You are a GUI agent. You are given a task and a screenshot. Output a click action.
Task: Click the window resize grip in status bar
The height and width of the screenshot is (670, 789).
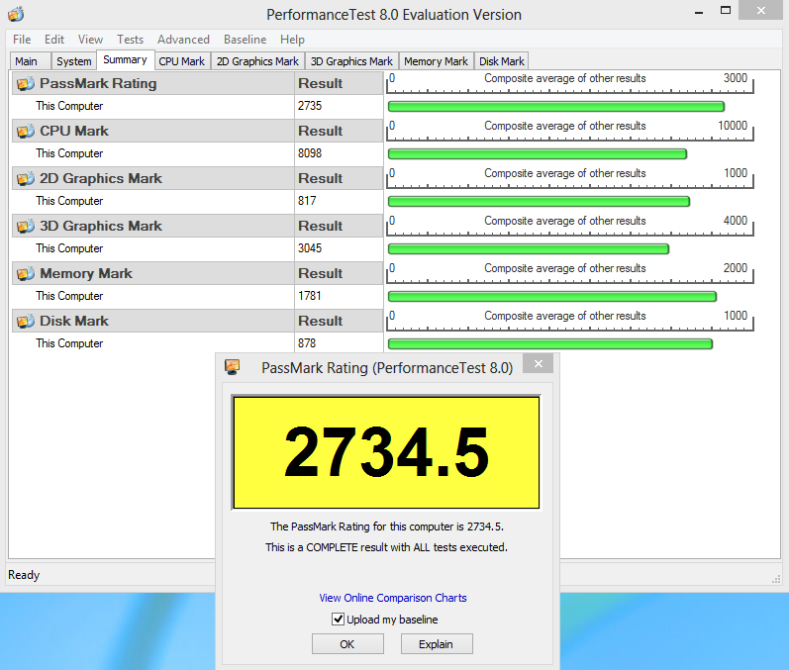(776, 579)
